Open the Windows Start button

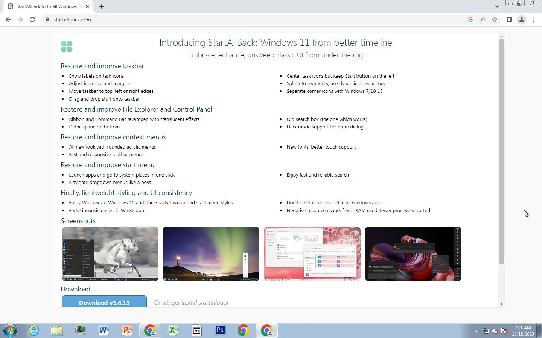pyautogui.click(x=10, y=331)
